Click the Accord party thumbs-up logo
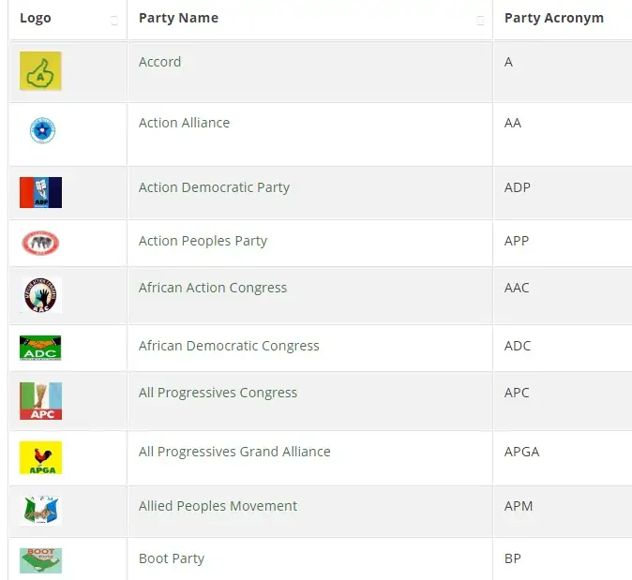 click(x=40, y=71)
